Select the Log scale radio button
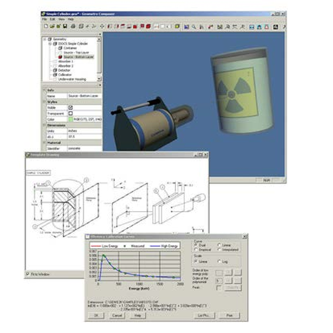 pyautogui.click(x=219, y=262)
